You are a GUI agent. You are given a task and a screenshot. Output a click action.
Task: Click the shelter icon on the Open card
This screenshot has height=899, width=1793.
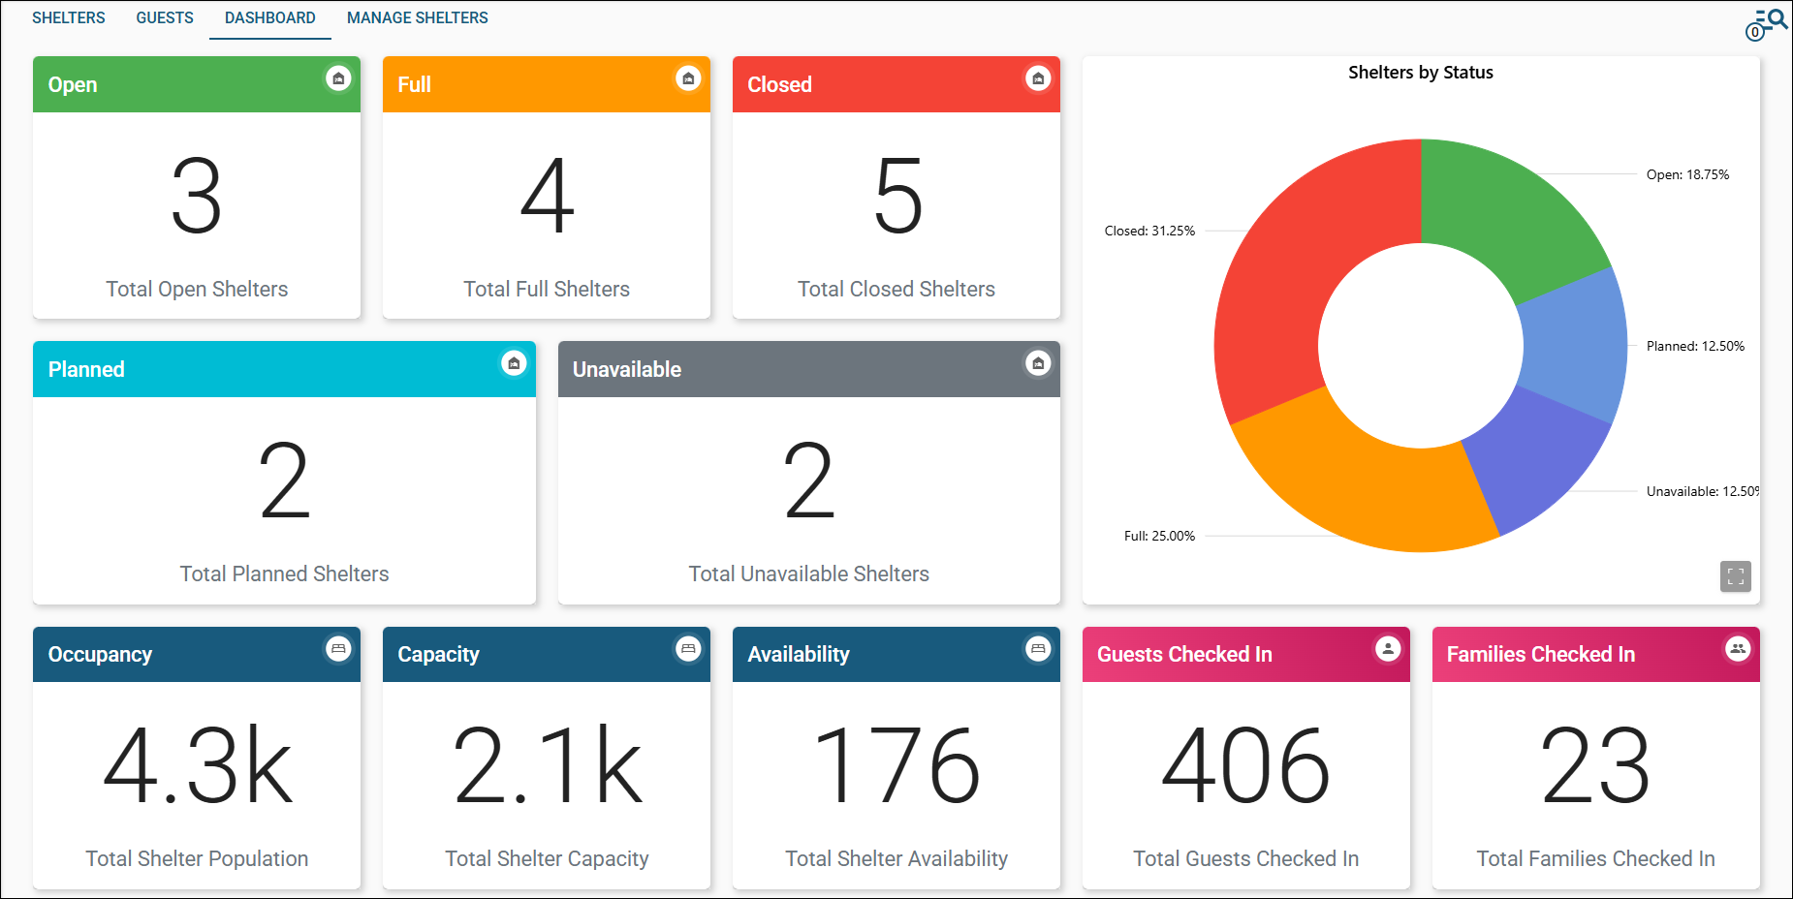point(338,80)
